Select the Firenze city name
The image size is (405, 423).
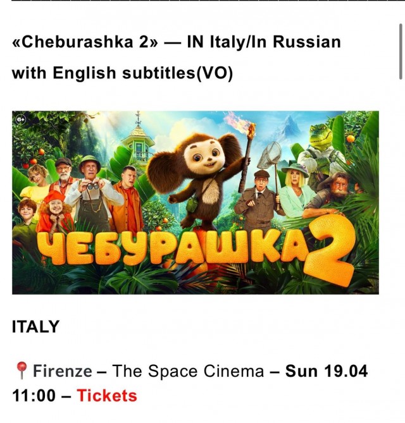tap(62, 371)
